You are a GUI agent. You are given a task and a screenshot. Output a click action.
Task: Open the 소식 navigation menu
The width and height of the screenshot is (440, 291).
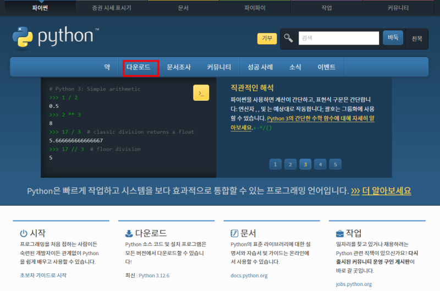click(x=295, y=67)
